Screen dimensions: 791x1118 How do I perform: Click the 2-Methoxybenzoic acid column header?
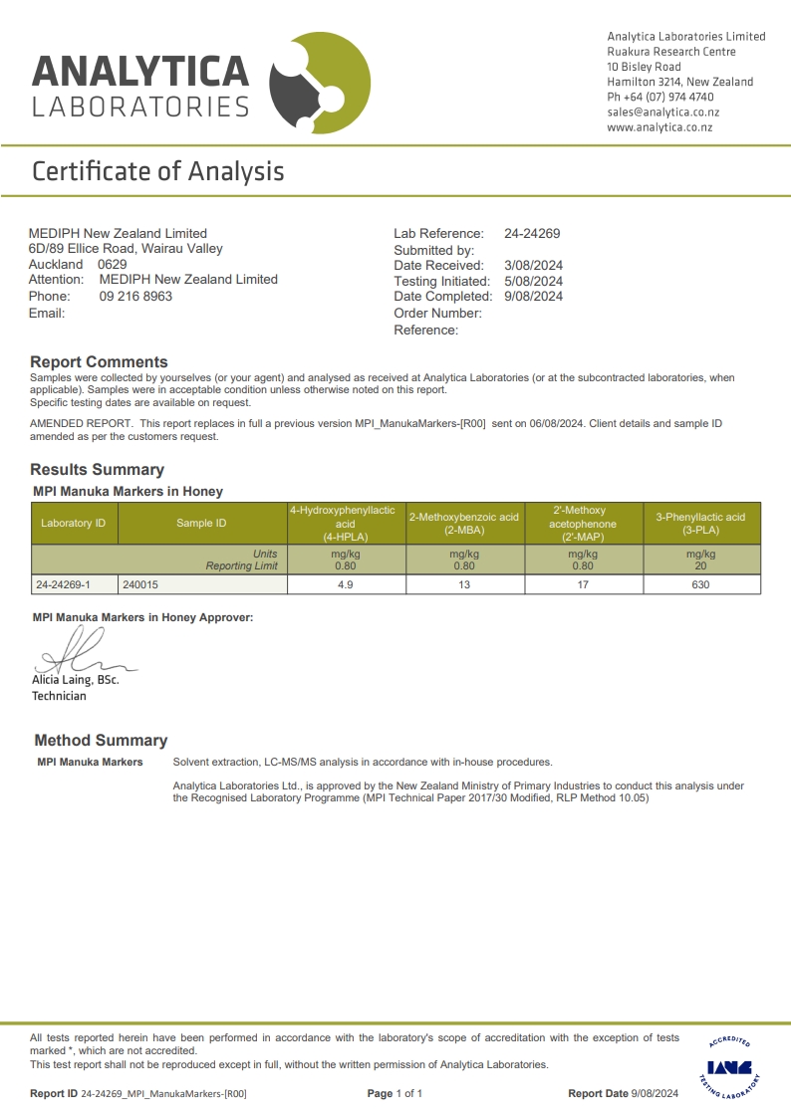click(x=464, y=523)
